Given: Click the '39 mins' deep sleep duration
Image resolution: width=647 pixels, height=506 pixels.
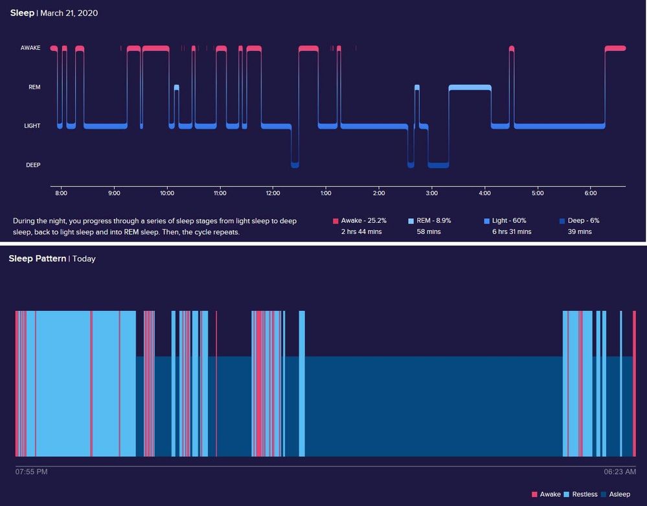Looking at the screenshot, I should [580, 232].
